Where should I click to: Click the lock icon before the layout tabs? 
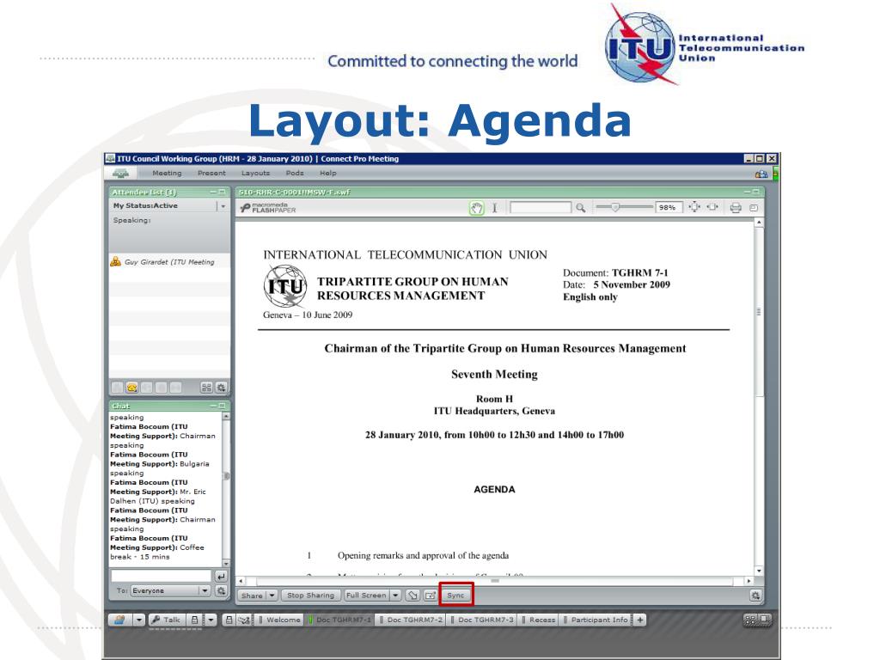click(x=229, y=620)
